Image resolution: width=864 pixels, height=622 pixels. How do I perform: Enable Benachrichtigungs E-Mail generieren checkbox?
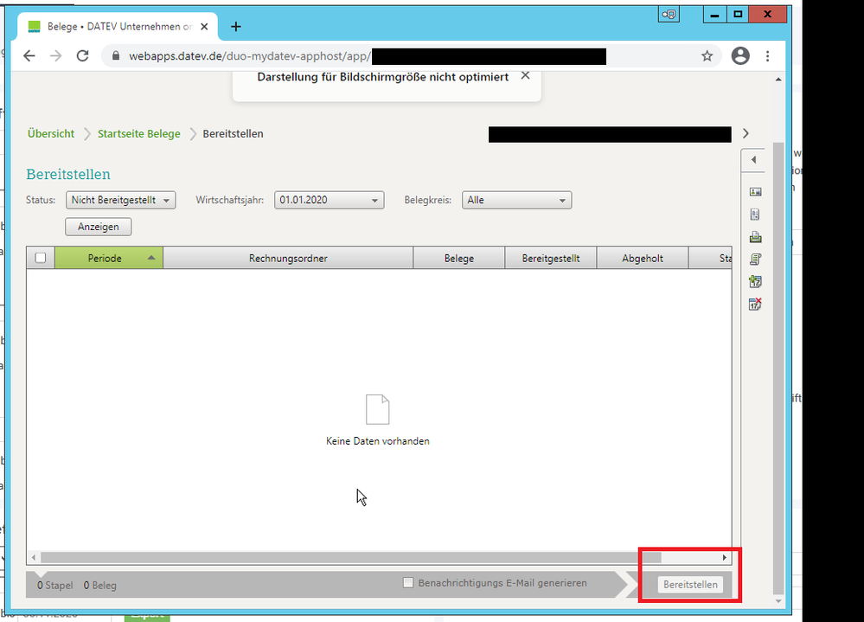[408, 583]
